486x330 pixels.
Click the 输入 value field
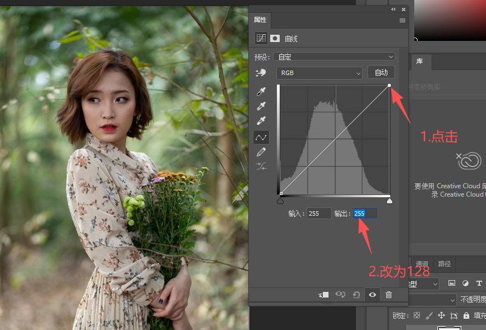[x=319, y=213]
